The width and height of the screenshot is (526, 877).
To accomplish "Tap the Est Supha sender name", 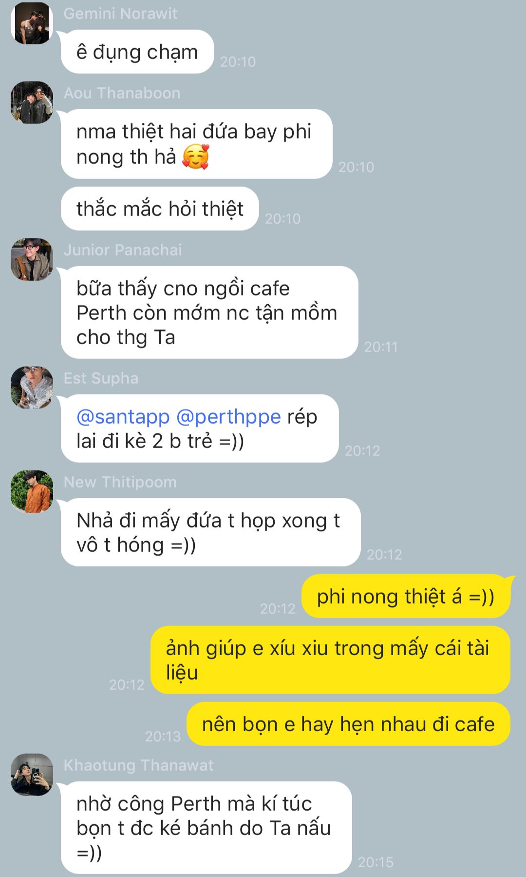I will pyautogui.click(x=101, y=378).
